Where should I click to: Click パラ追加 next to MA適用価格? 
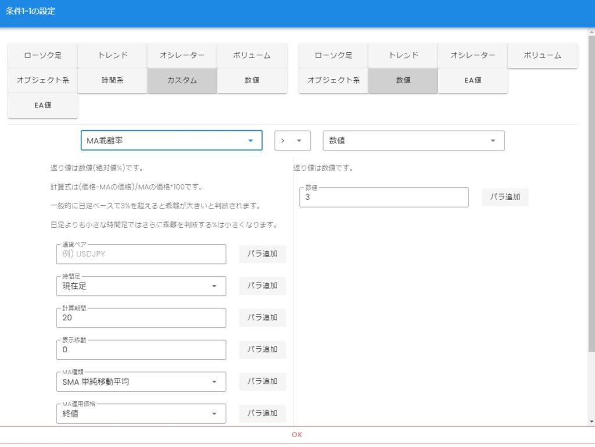point(262,413)
